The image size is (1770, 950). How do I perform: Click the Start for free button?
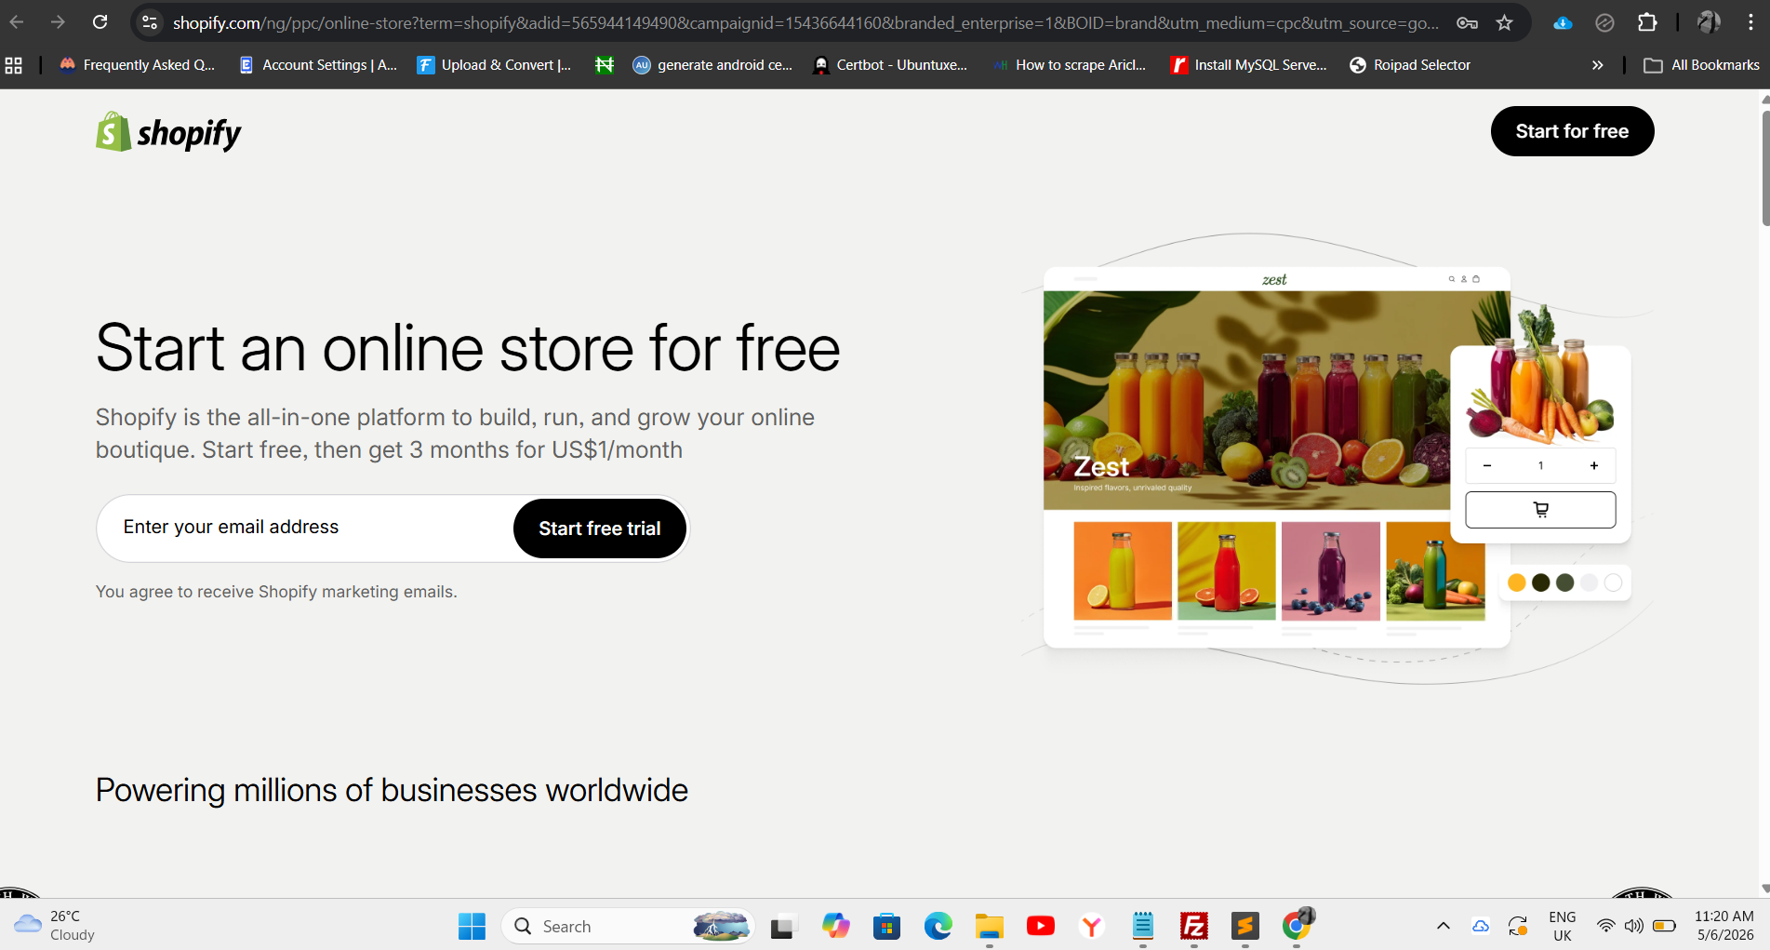[x=1572, y=131]
